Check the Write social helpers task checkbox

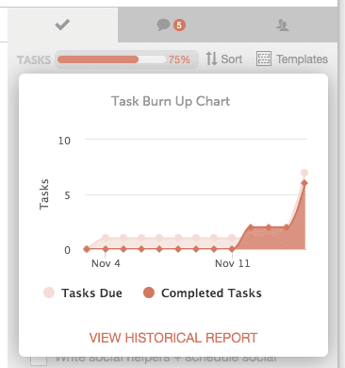click(x=39, y=360)
